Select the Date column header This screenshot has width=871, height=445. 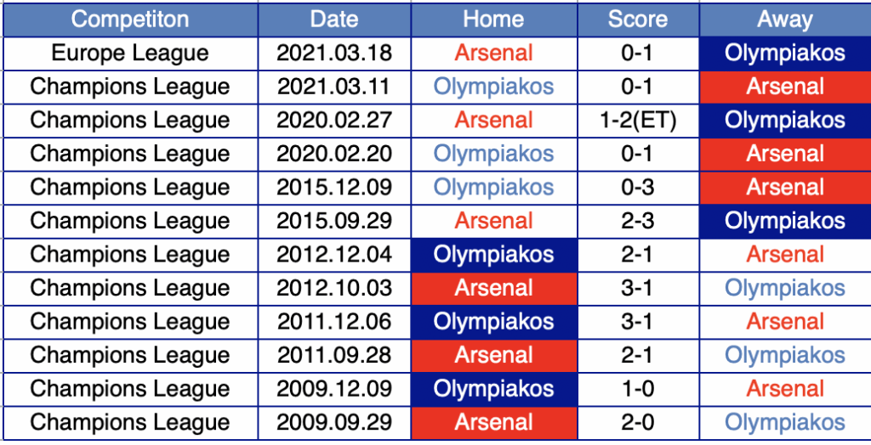334,20
